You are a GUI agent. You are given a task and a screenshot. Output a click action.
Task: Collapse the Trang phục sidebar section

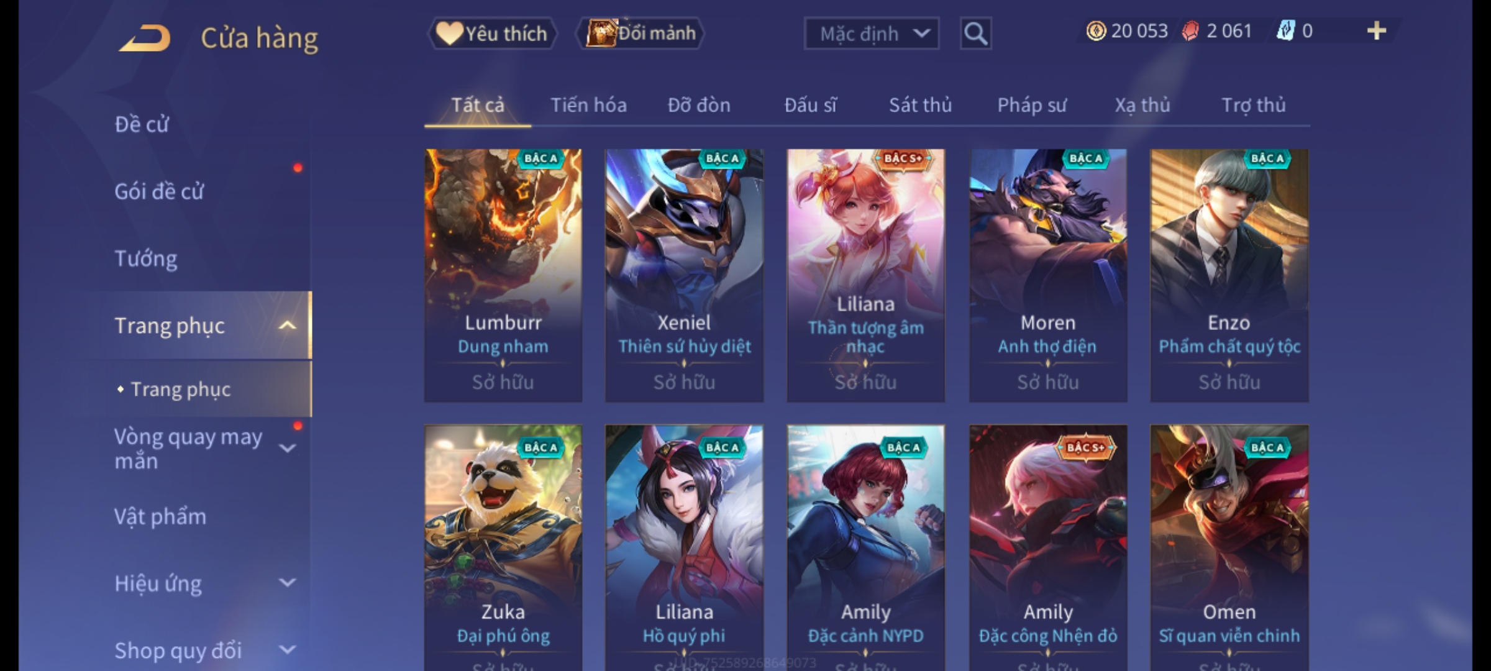[x=287, y=326]
